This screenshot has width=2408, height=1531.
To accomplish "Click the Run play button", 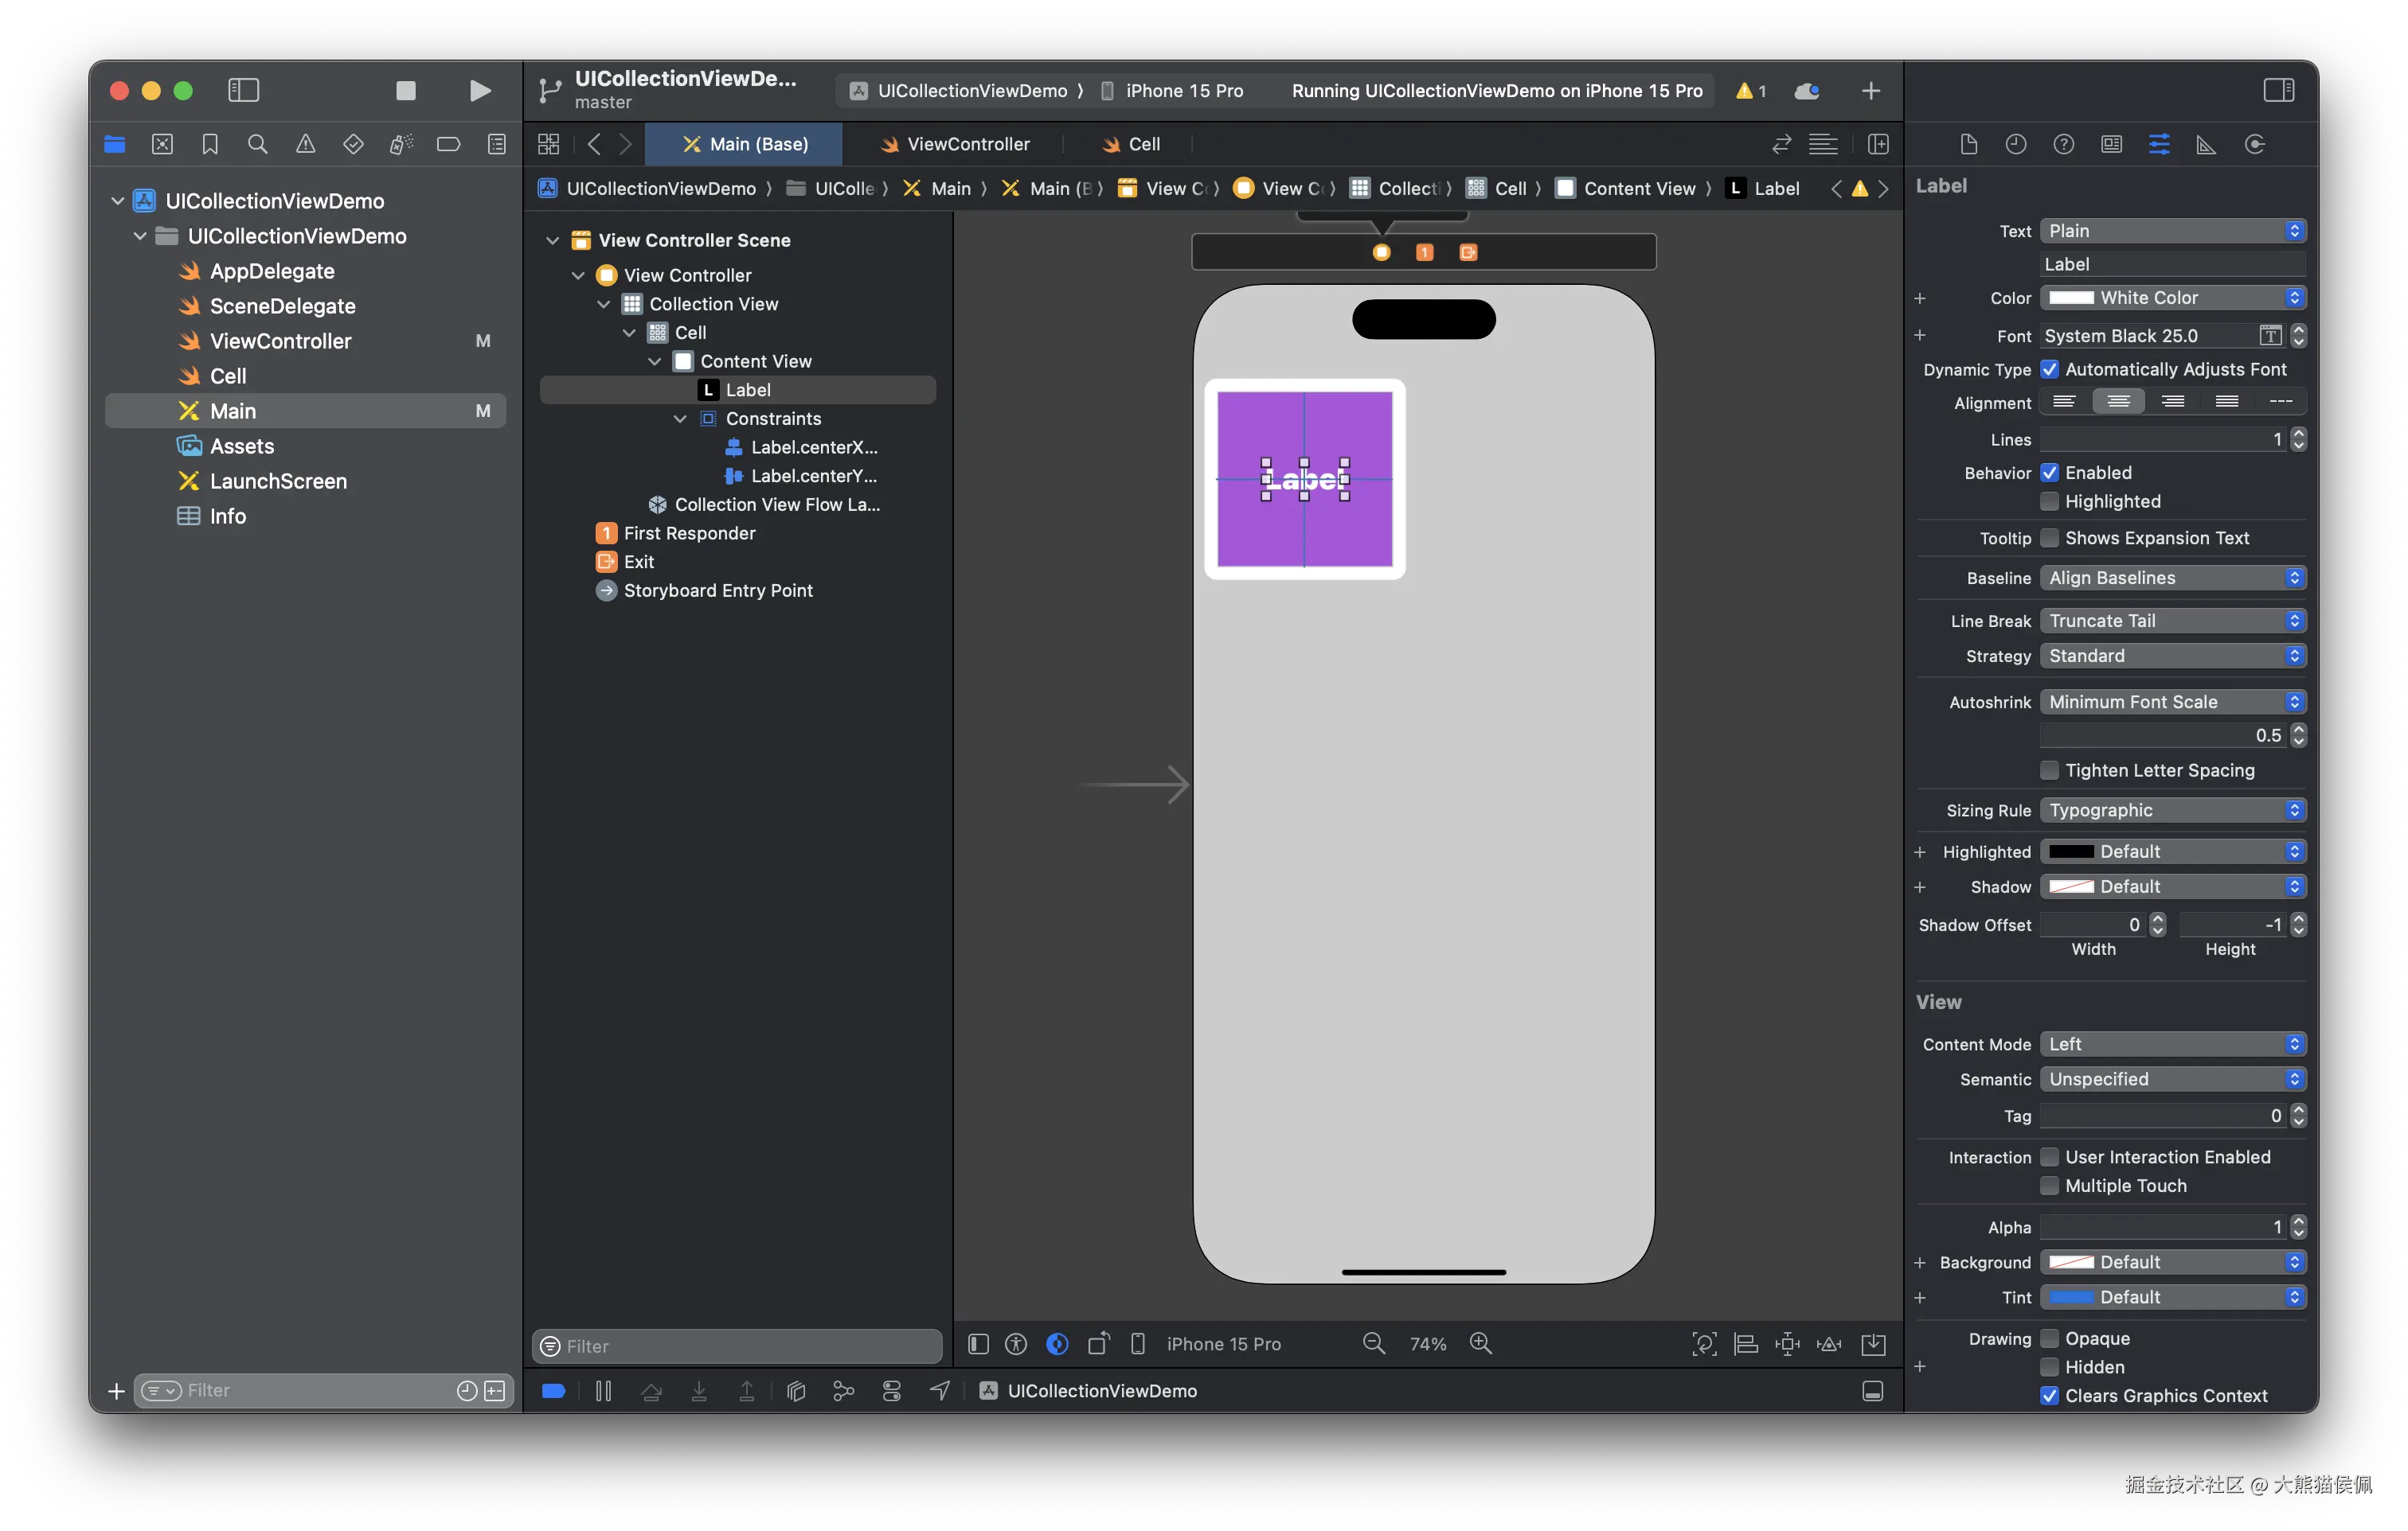I will coord(480,91).
